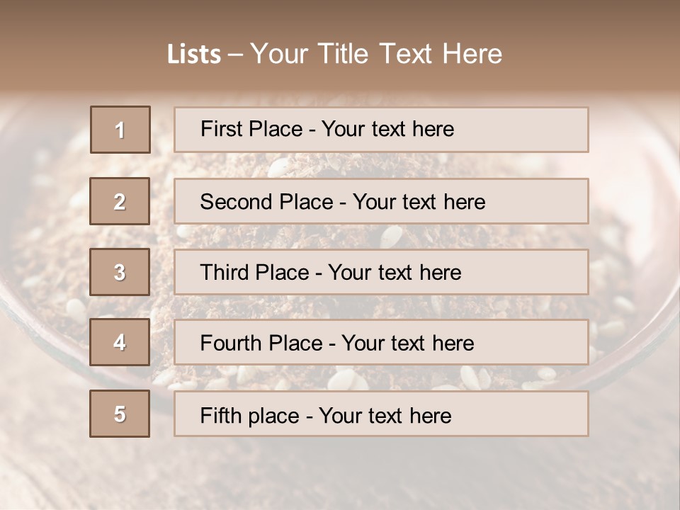Select the First Place text box
The image size is (680, 510).
click(x=381, y=130)
